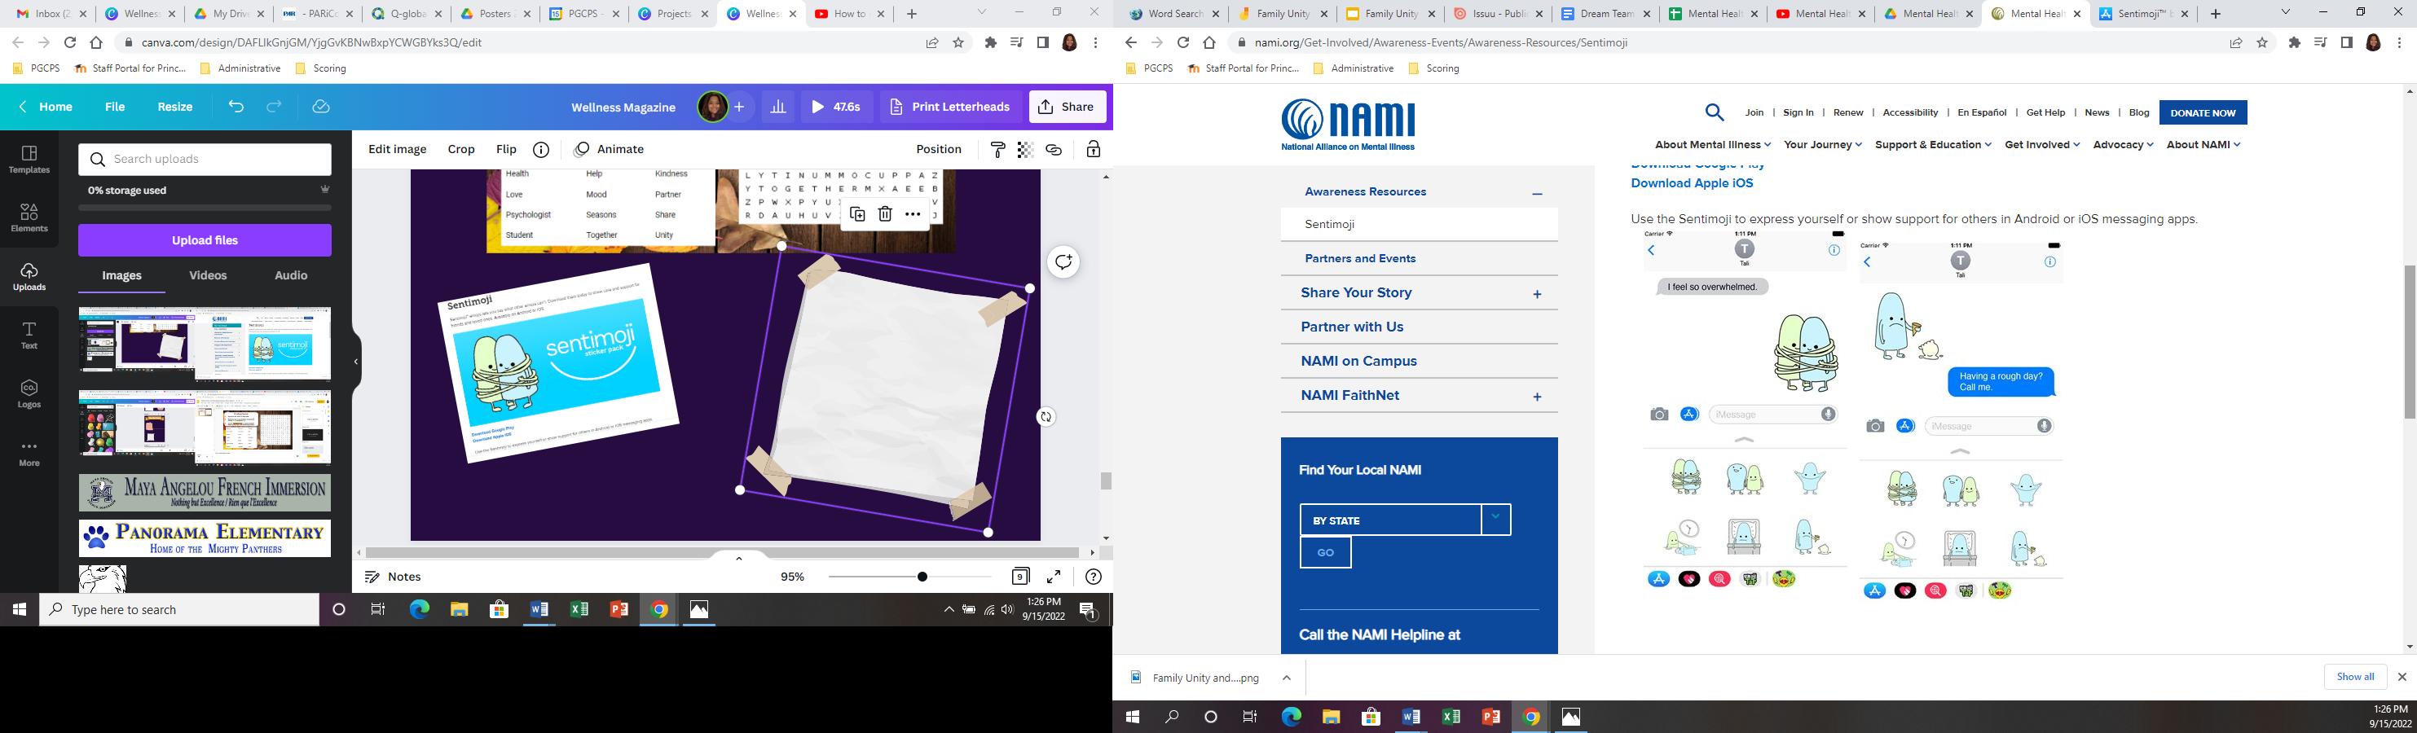
Task: Open the Resize menu in Canva
Action: [174, 107]
